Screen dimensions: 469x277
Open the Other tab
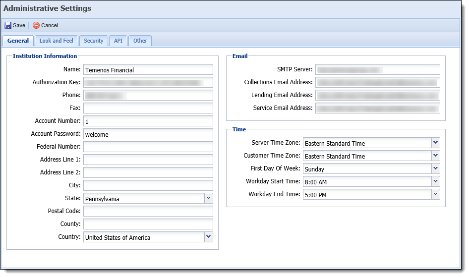click(x=140, y=41)
